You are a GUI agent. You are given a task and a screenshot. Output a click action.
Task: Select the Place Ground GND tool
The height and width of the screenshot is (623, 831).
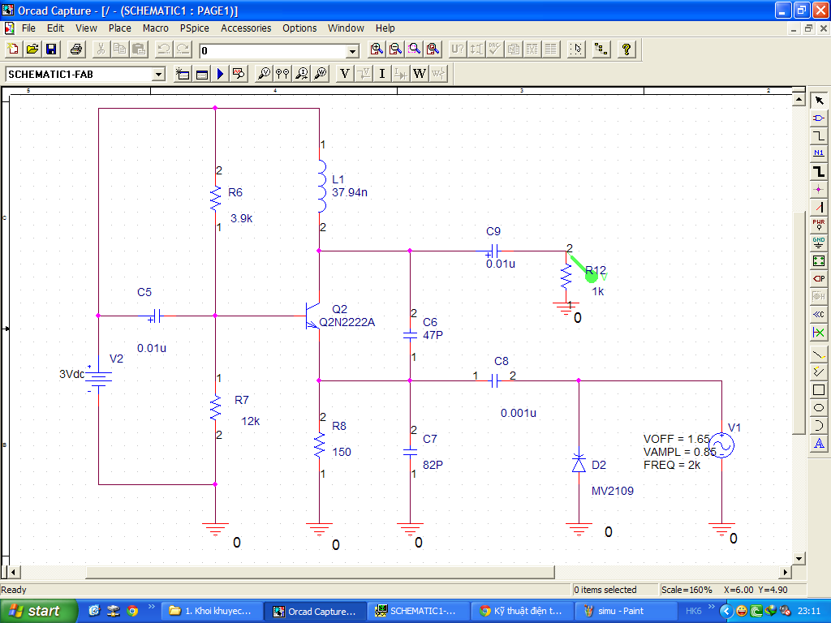(x=819, y=243)
